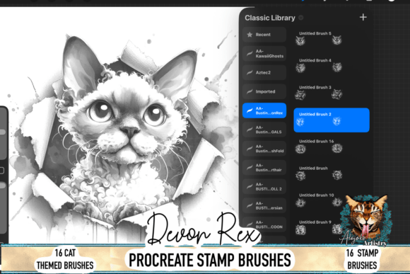Screen dimensions: 410x274
Task: Choose Untitled Brush 10 stamp
Action: 332,200
